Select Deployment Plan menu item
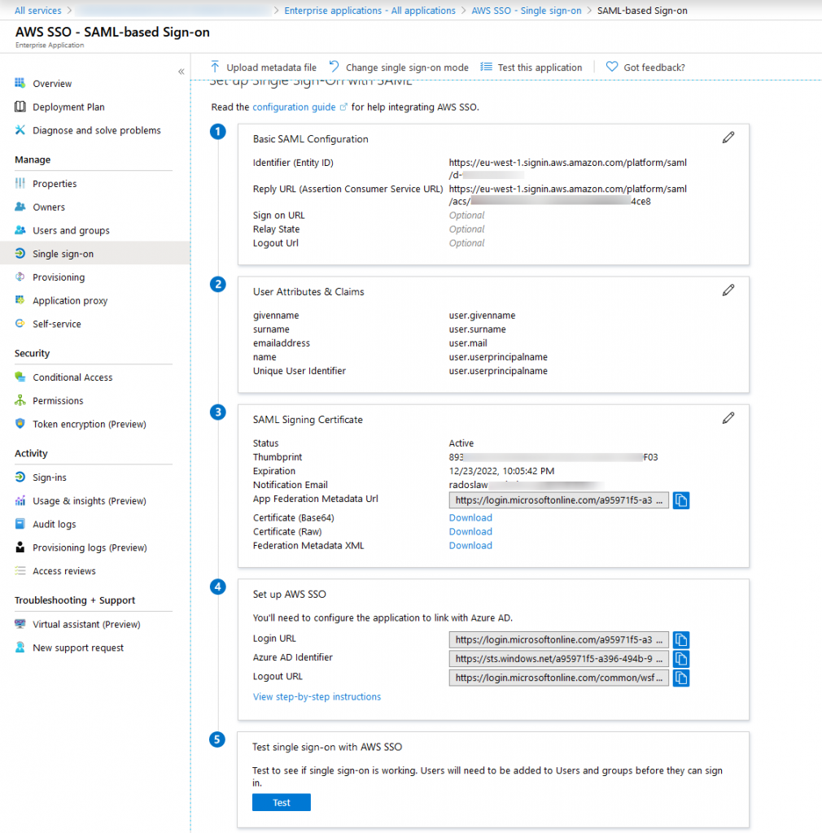This screenshot has width=822, height=833. (x=68, y=107)
